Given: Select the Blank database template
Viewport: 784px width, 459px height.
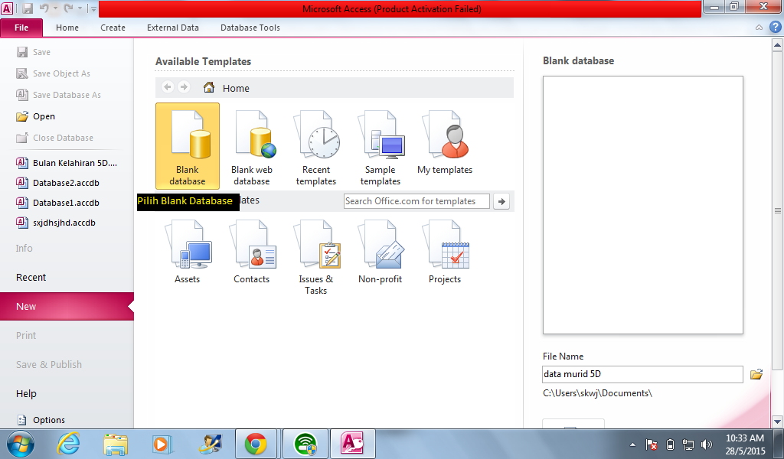Looking at the screenshot, I should (188, 146).
